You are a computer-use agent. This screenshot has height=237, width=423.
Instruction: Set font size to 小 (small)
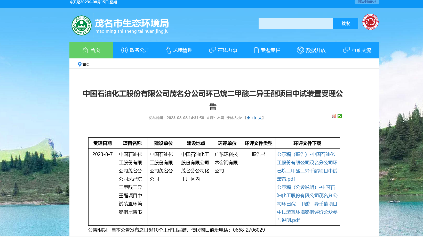coord(248,118)
